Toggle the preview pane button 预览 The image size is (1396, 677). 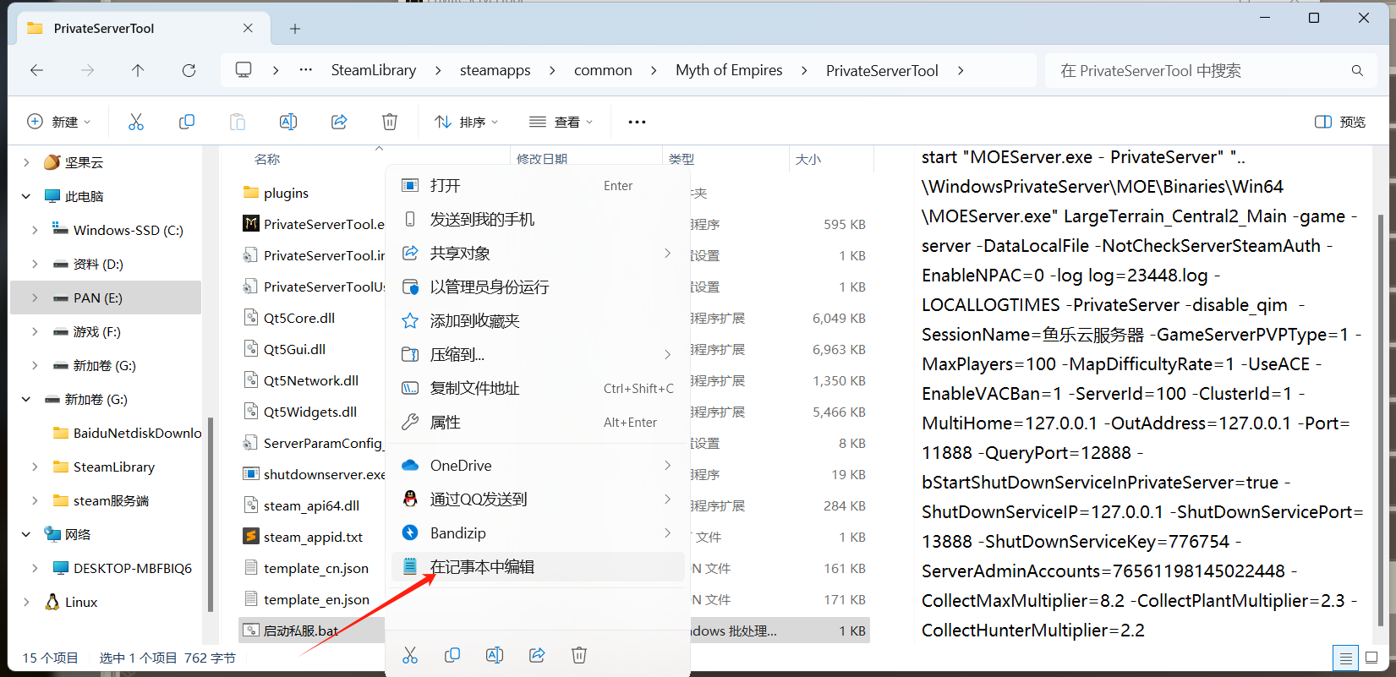(1340, 122)
